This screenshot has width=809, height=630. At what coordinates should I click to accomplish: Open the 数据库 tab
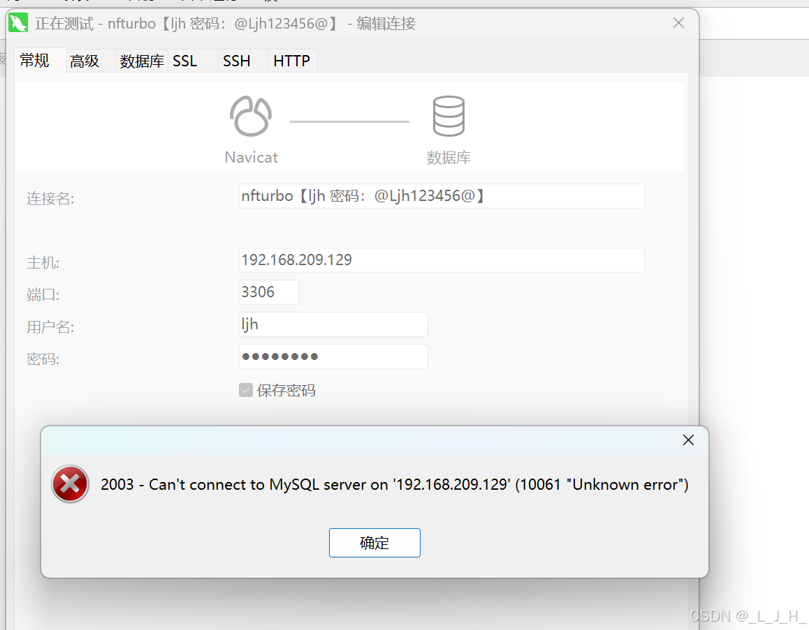(x=142, y=61)
